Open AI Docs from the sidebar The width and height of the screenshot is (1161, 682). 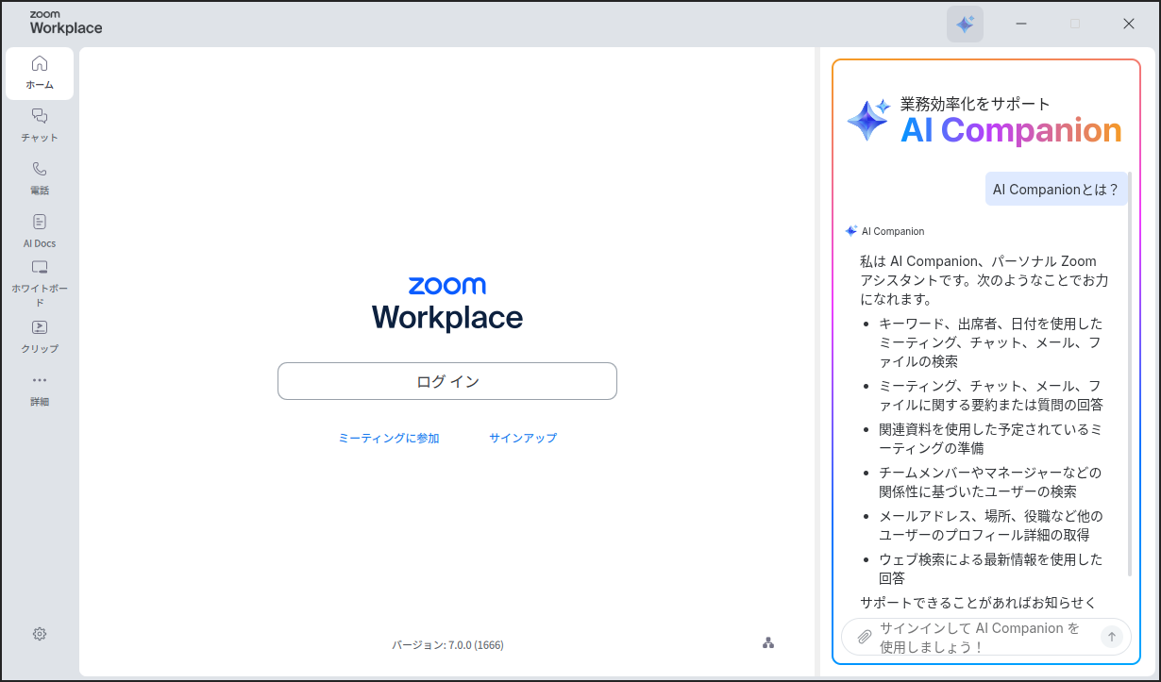(40, 230)
